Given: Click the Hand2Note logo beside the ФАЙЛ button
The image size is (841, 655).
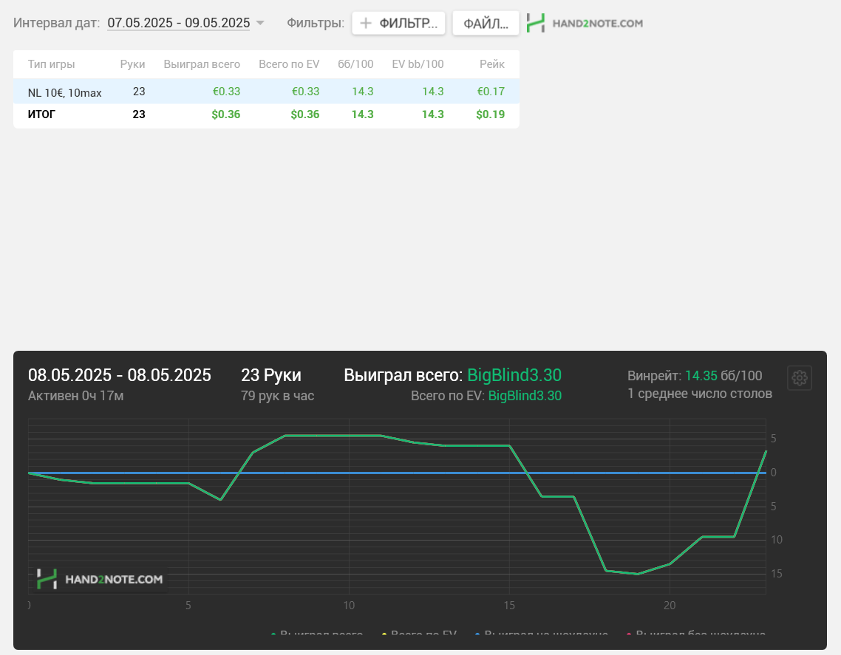Looking at the screenshot, I should pyautogui.click(x=585, y=23).
